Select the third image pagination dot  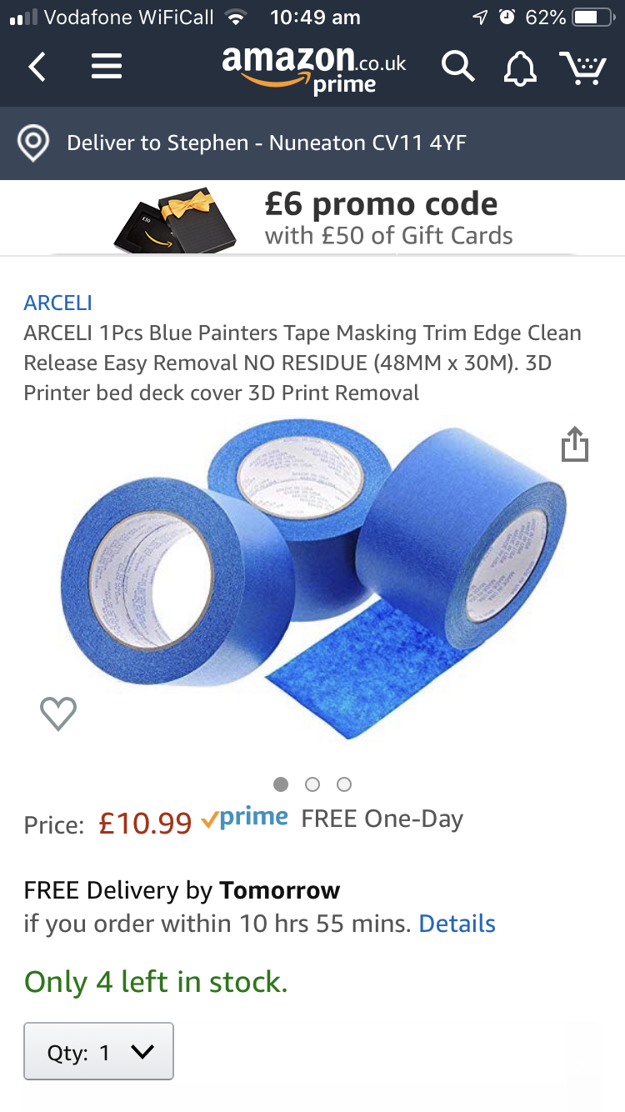click(x=344, y=784)
